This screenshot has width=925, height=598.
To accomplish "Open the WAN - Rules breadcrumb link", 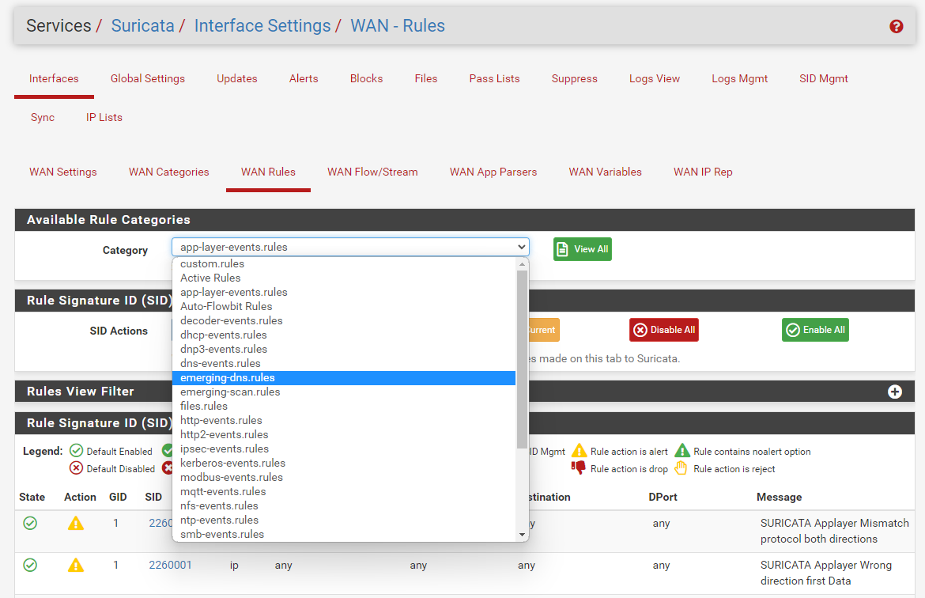I will [398, 26].
